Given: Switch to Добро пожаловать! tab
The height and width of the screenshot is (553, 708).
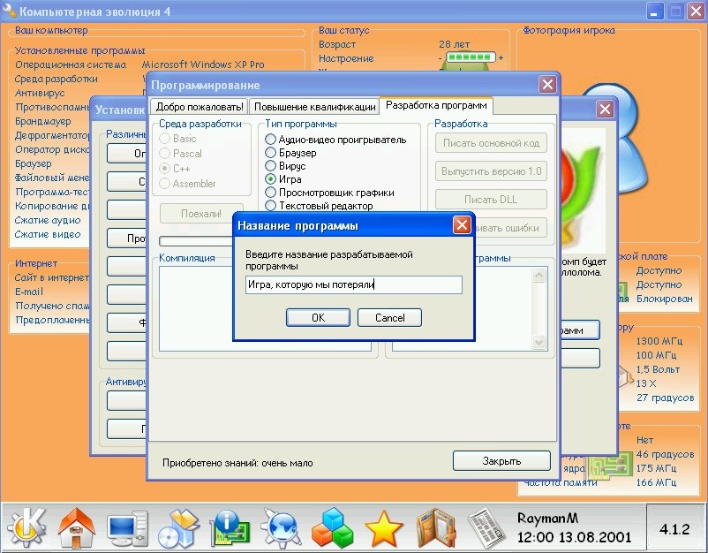Looking at the screenshot, I should tap(200, 107).
